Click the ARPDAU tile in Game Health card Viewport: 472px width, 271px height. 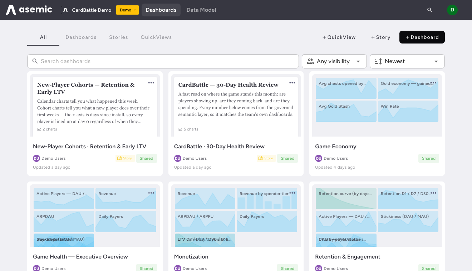tap(64, 221)
